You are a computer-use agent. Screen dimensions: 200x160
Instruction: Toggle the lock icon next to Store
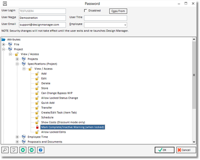point(37,88)
